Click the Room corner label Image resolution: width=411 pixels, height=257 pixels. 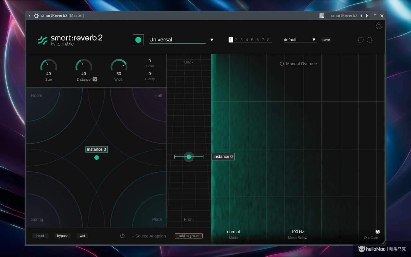(37, 95)
